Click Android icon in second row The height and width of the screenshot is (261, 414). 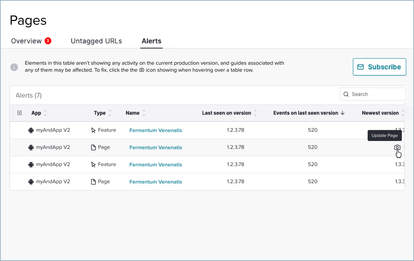31,148
